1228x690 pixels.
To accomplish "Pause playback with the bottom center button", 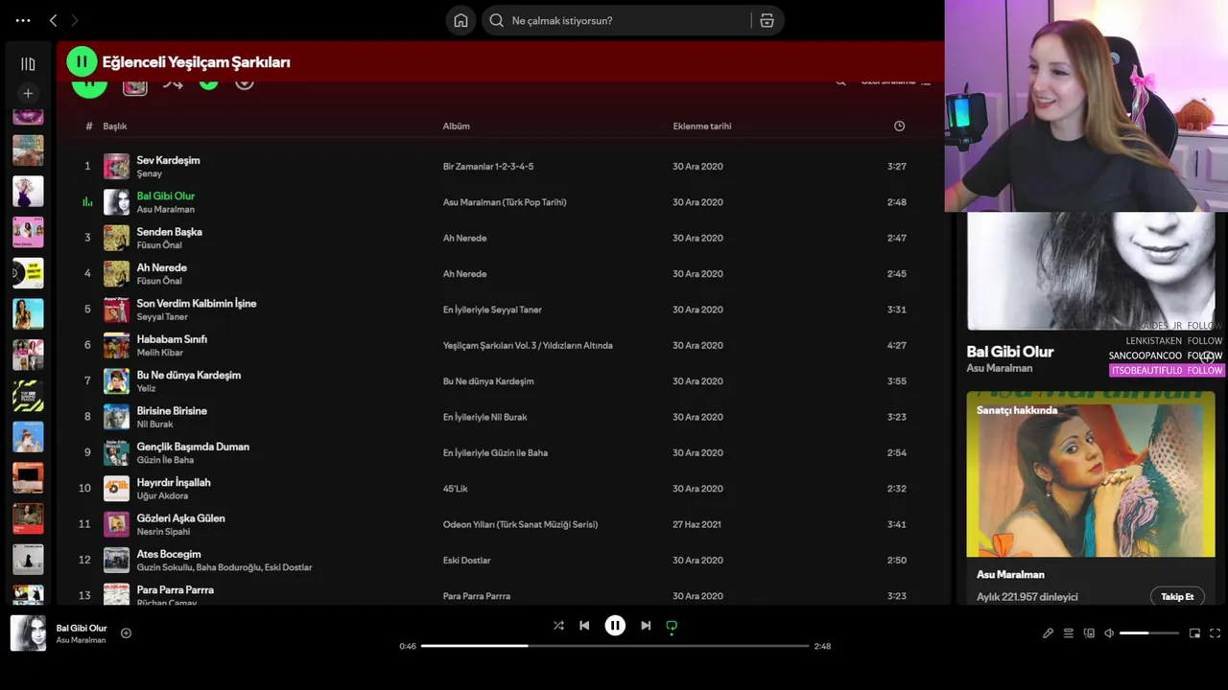I will (615, 626).
